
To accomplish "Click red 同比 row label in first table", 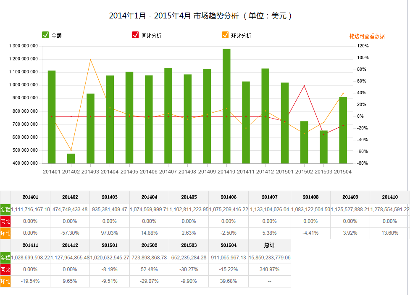I will pos(5,221).
